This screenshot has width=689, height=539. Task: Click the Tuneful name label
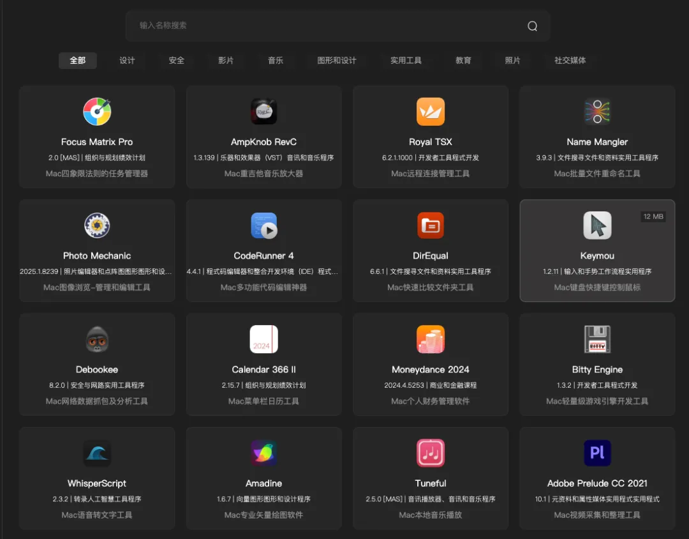(431, 483)
